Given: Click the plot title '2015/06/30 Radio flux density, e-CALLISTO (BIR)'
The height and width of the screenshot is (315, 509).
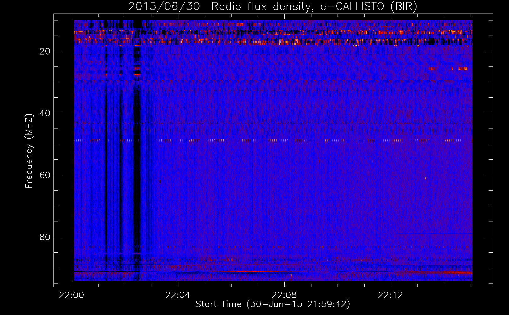Looking at the screenshot, I should point(273,7).
